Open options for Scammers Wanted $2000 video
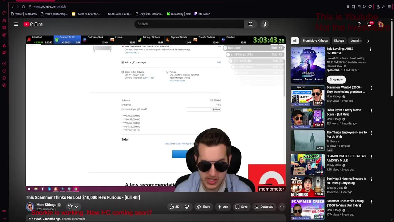 [371, 88]
